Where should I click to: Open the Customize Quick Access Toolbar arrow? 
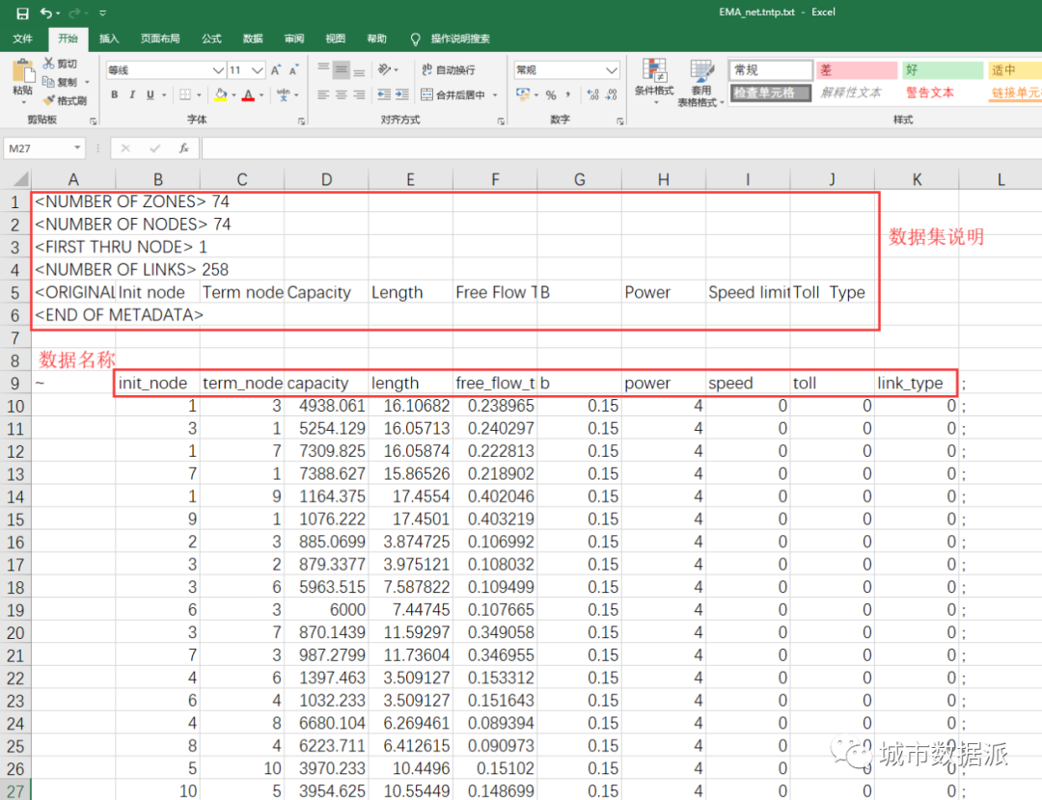[102, 13]
